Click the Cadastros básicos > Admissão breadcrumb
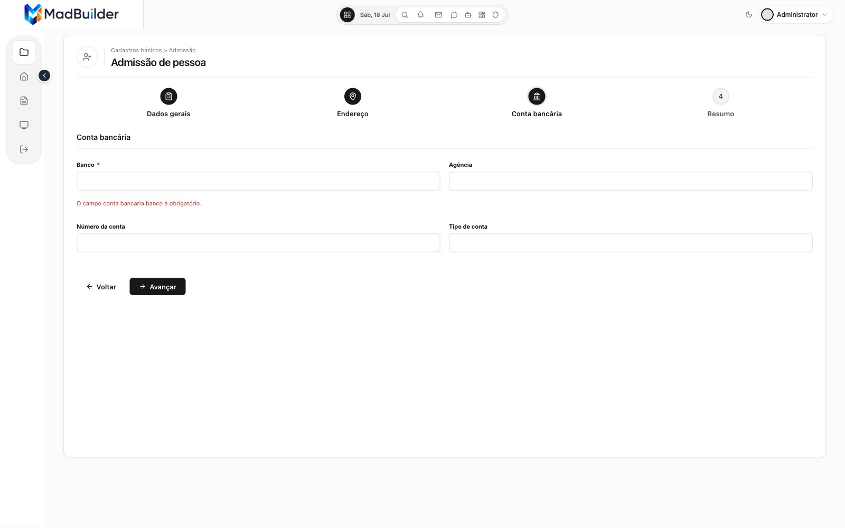845x528 pixels. click(153, 50)
